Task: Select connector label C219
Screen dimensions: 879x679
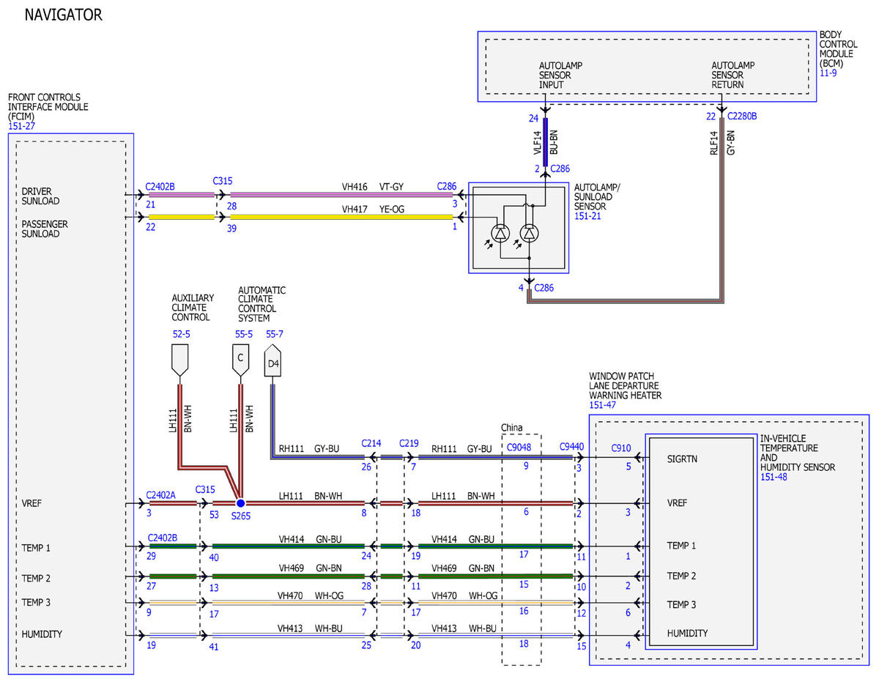Action: (409, 443)
